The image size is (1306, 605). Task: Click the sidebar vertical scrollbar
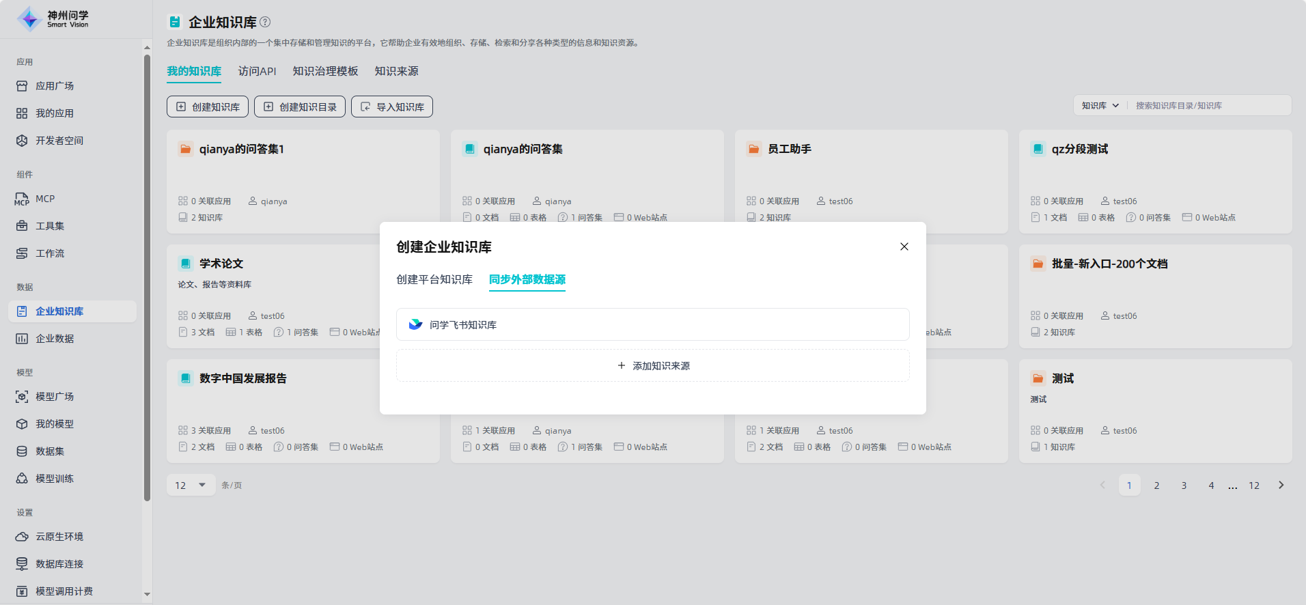point(147,273)
